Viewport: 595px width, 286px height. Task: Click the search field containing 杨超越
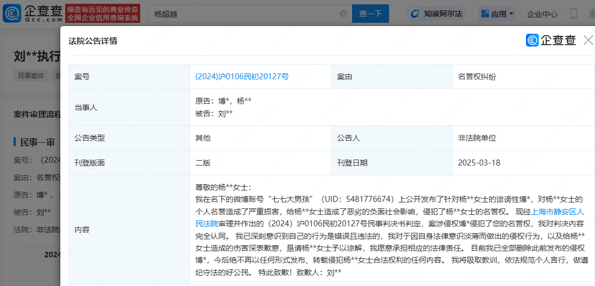pyautogui.click(x=250, y=14)
